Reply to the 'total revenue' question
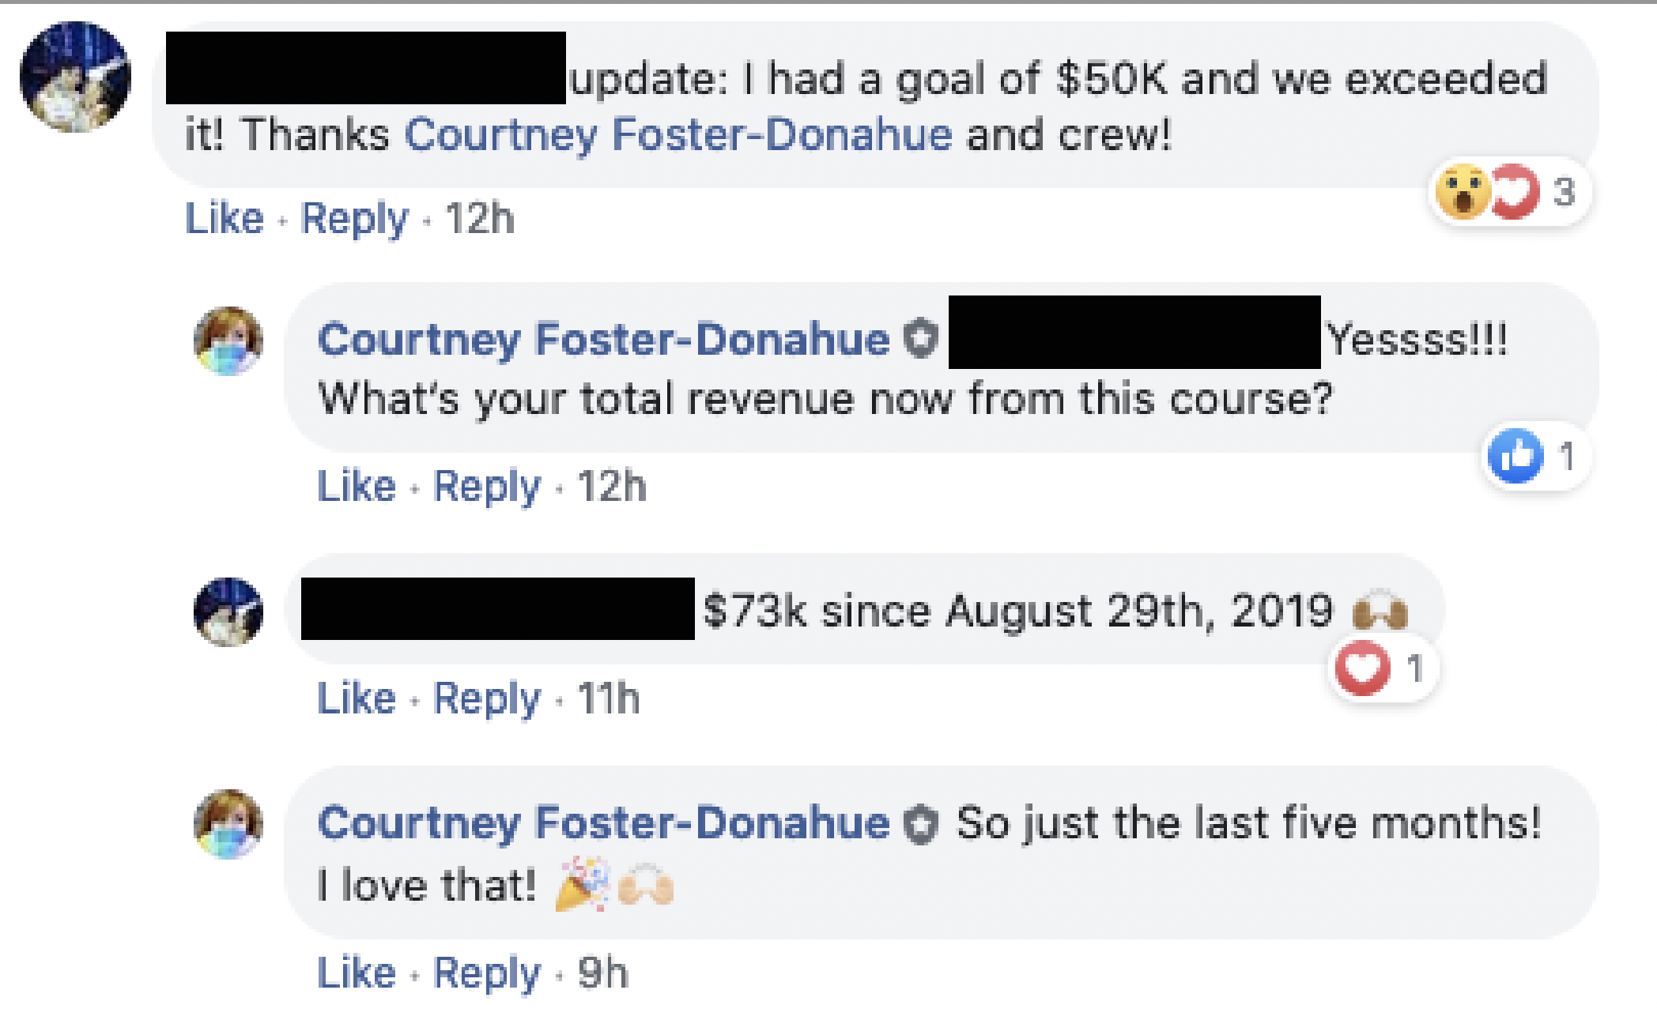Viewport: 1657px width, 1035px height. pos(487,485)
